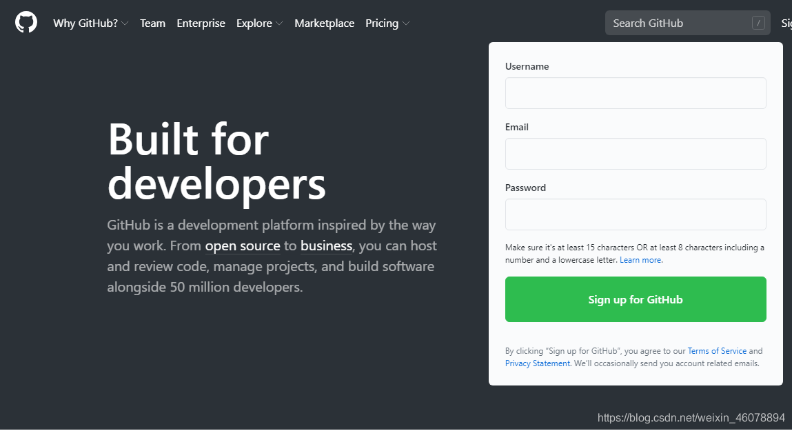Click the Email field label
The width and height of the screenshot is (792, 431).
[517, 127]
